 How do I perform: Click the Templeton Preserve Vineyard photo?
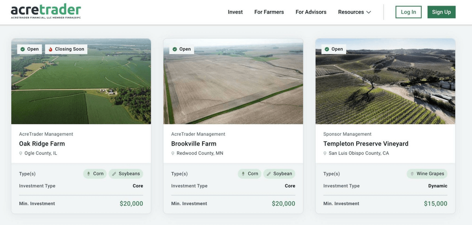pos(385,81)
